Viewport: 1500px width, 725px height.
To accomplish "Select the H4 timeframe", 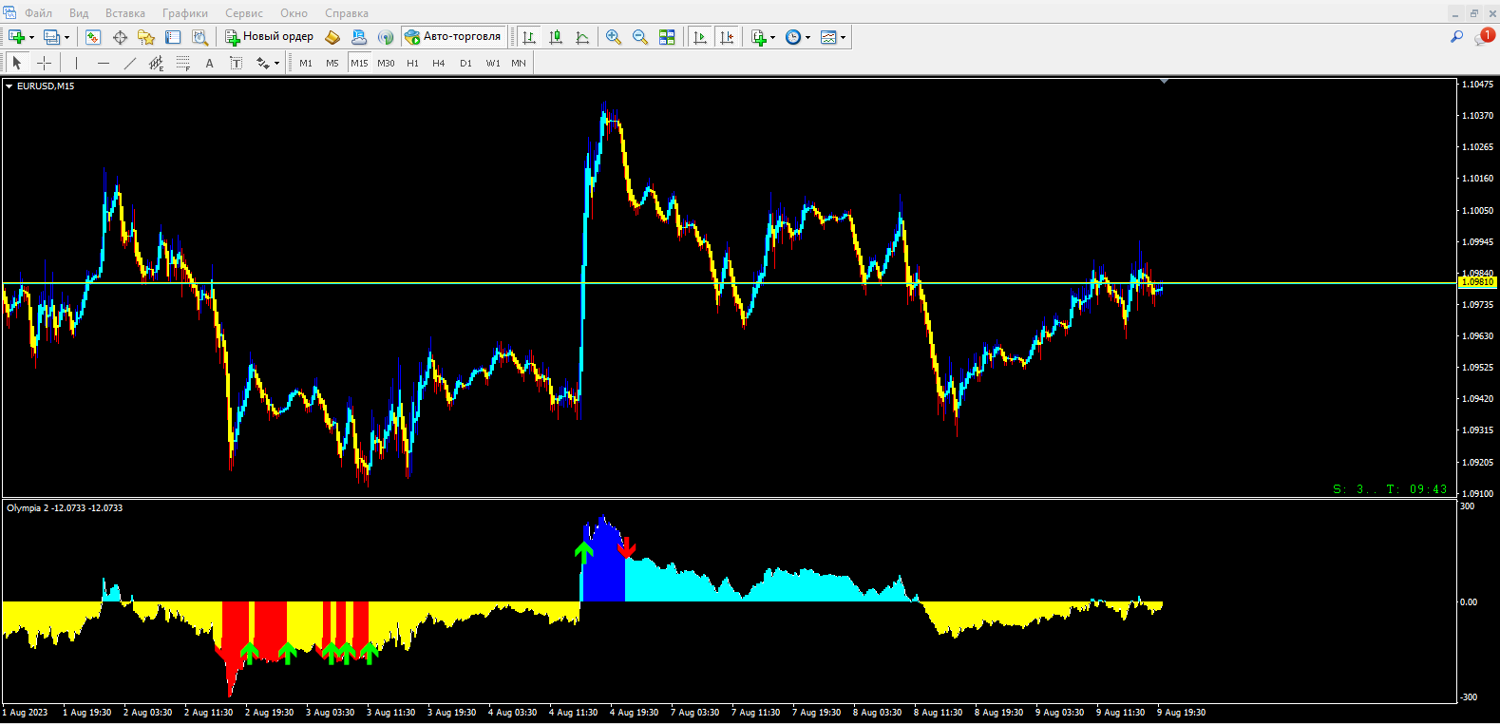I will click(438, 63).
